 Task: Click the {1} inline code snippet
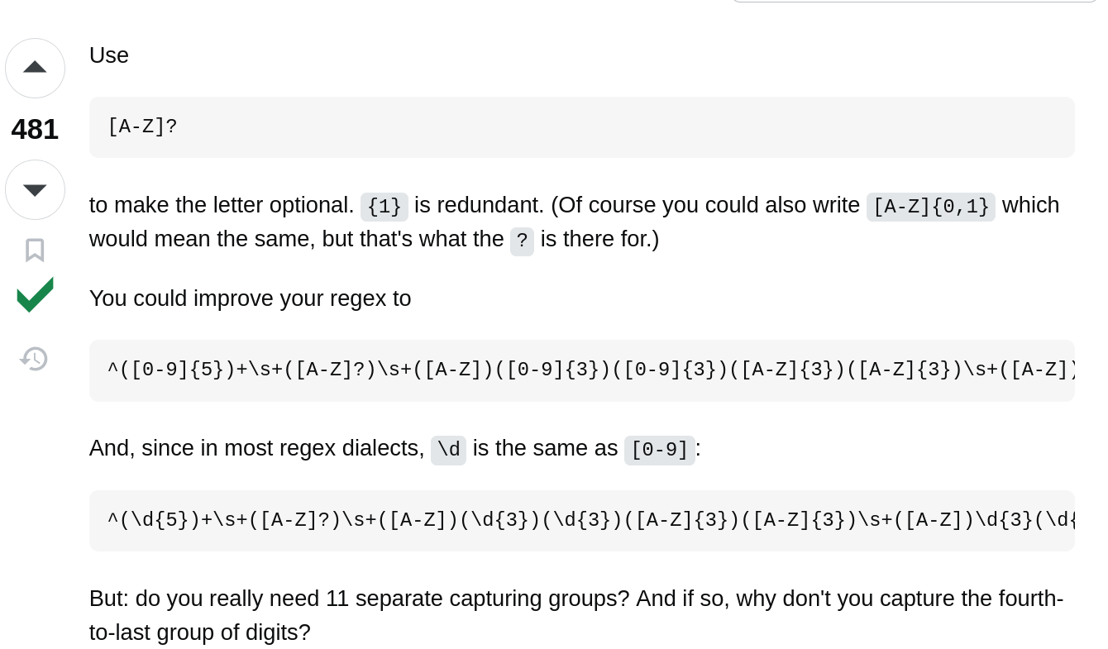[x=384, y=207]
